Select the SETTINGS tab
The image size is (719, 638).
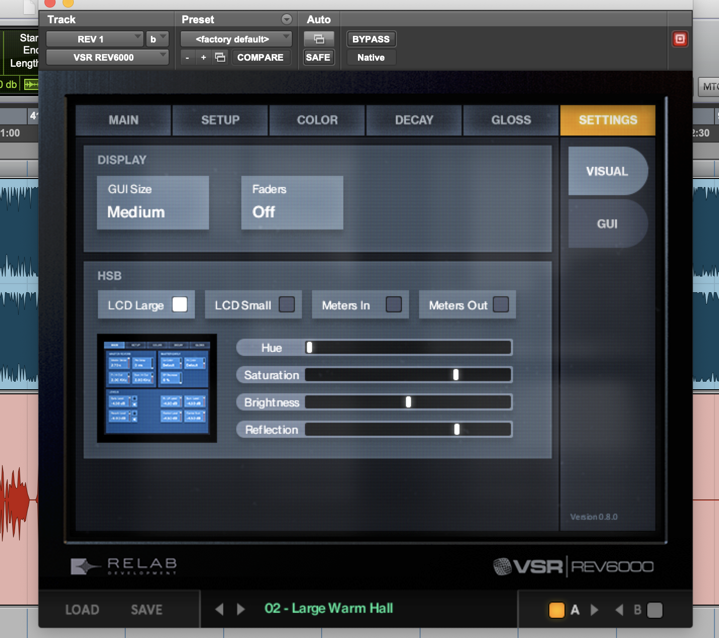[608, 120]
